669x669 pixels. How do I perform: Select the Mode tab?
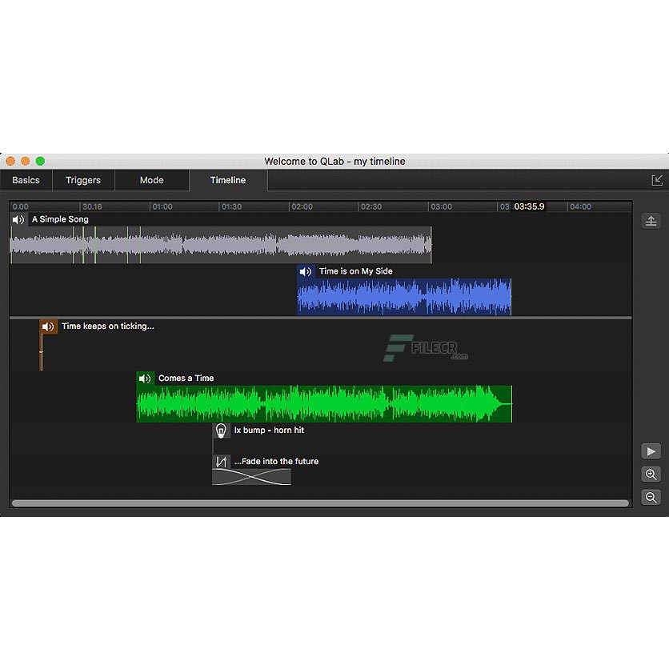click(x=151, y=180)
